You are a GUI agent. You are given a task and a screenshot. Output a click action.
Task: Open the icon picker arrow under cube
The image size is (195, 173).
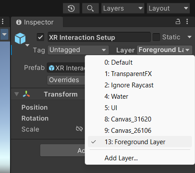tap(27, 45)
